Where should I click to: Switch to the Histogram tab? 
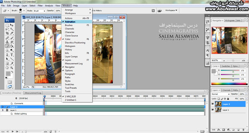230,21
